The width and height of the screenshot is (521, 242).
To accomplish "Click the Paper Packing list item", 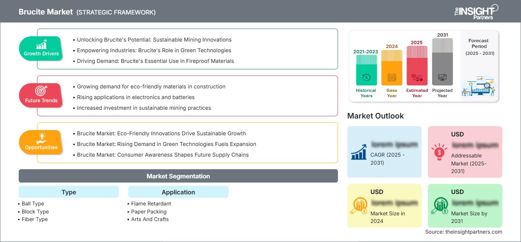I will 149,212.
